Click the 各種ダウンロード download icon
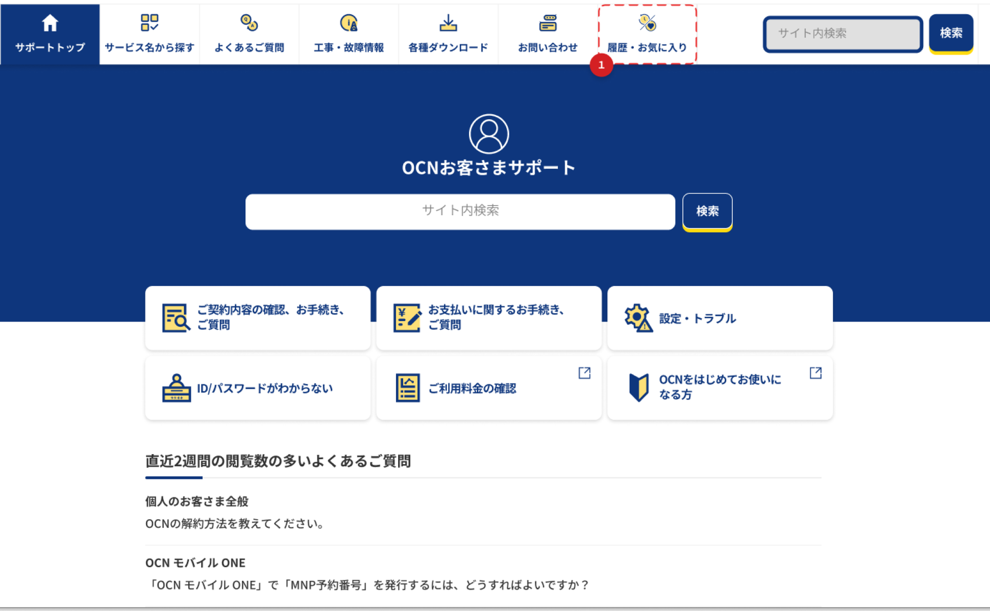The height and width of the screenshot is (611, 990). pos(448,23)
